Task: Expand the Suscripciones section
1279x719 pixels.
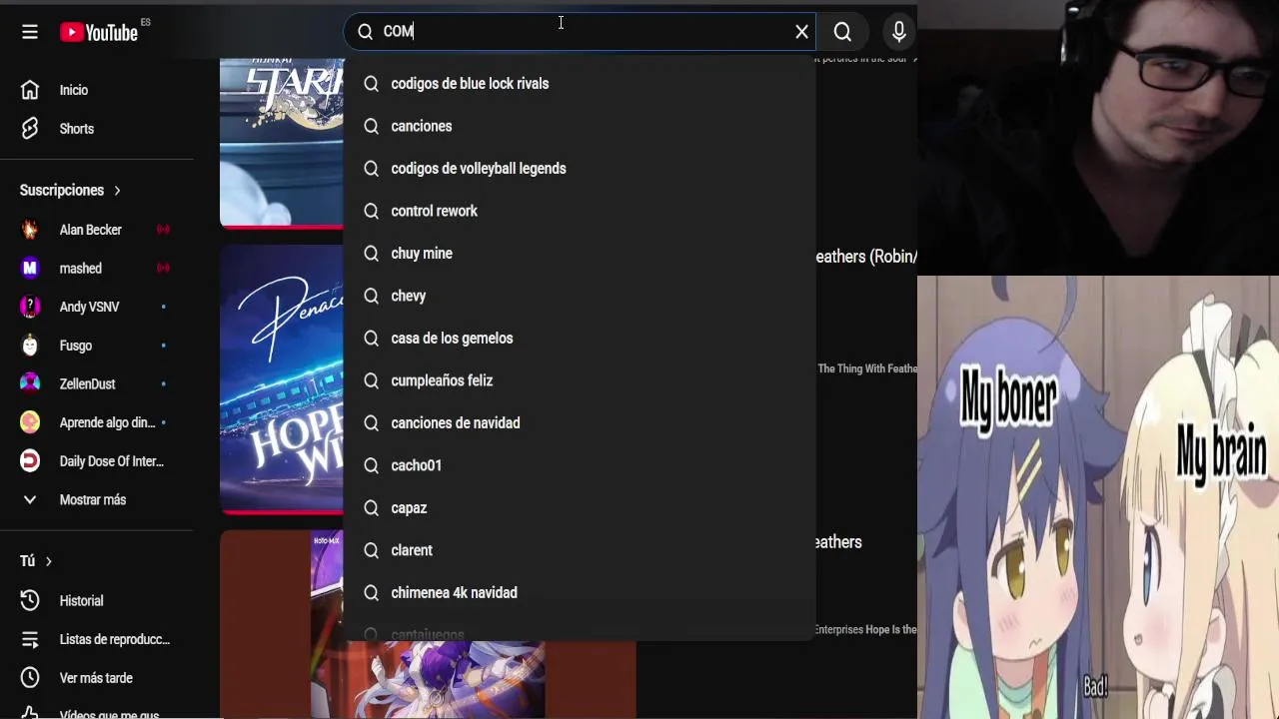Action: coord(71,190)
